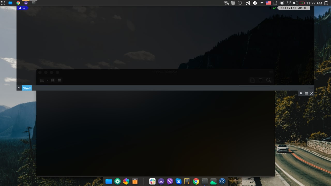Switch to the purple mustache app in top panel

click(26, 3)
